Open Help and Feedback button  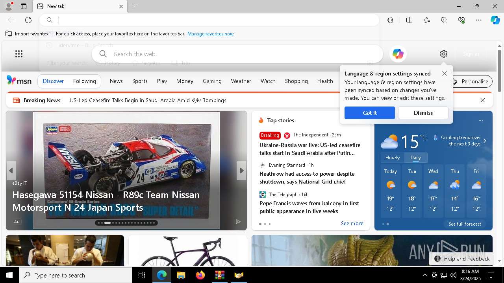pos(461,259)
